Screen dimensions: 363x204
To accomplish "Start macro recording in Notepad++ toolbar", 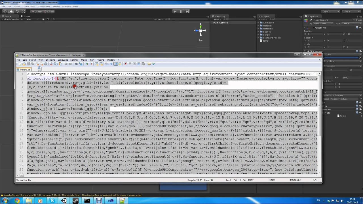I will tap(126, 64).
